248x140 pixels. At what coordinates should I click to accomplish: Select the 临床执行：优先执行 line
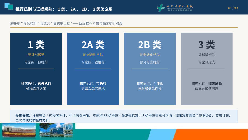click(x=36, y=83)
